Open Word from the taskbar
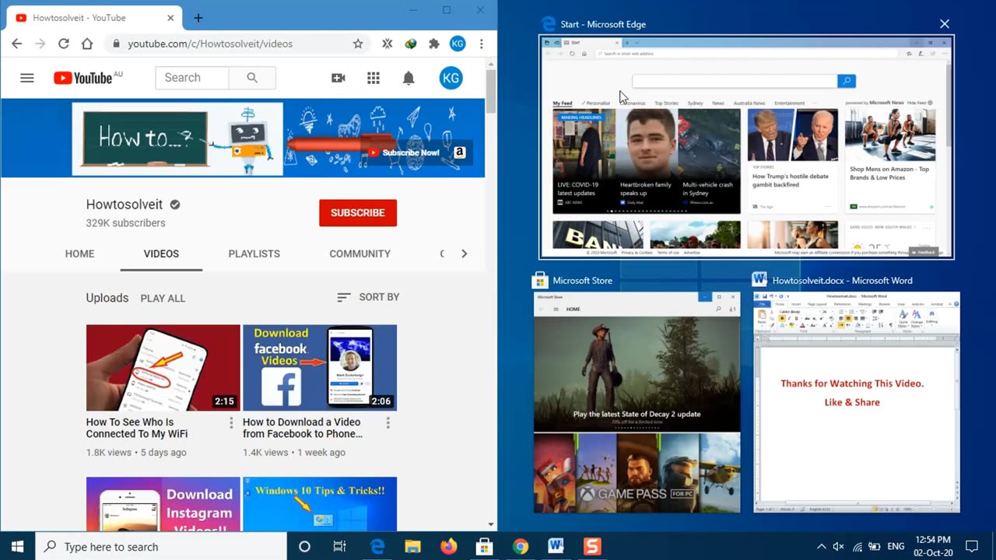The image size is (996, 560). 556,547
